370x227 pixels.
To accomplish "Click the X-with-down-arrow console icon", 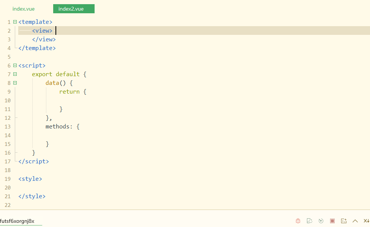I will pos(366,221).
